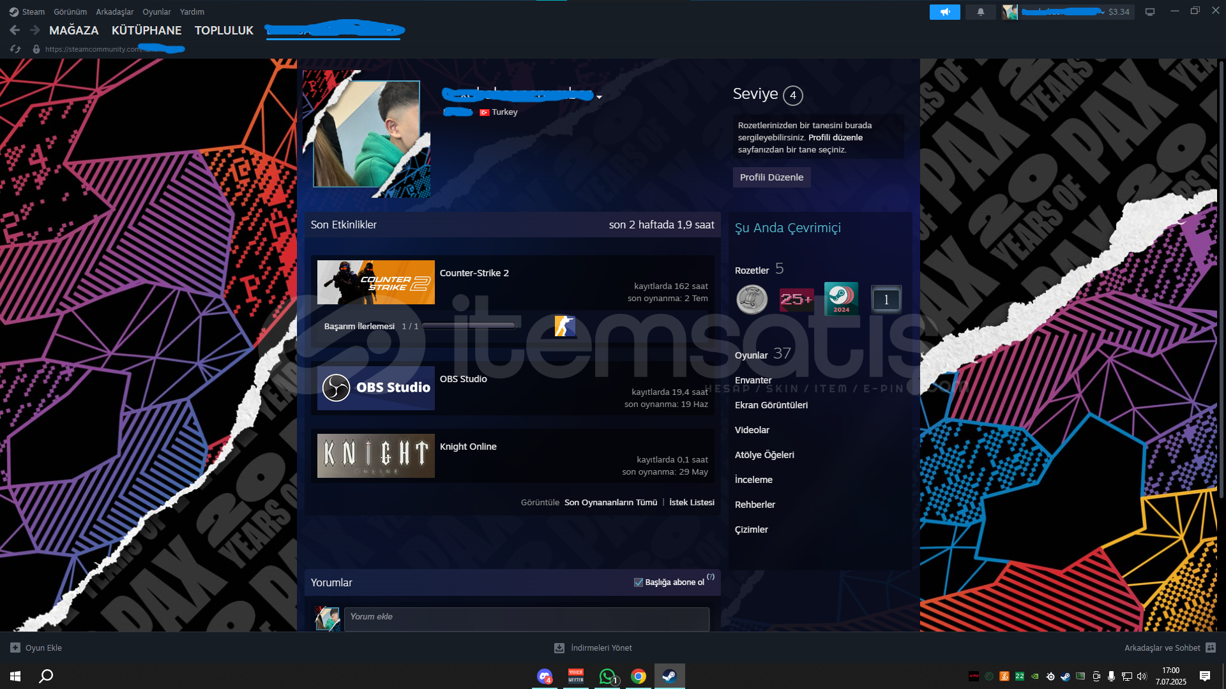Open the Rehberler link
Screen dimensions: 1226x689
click(x=755, y=505)
